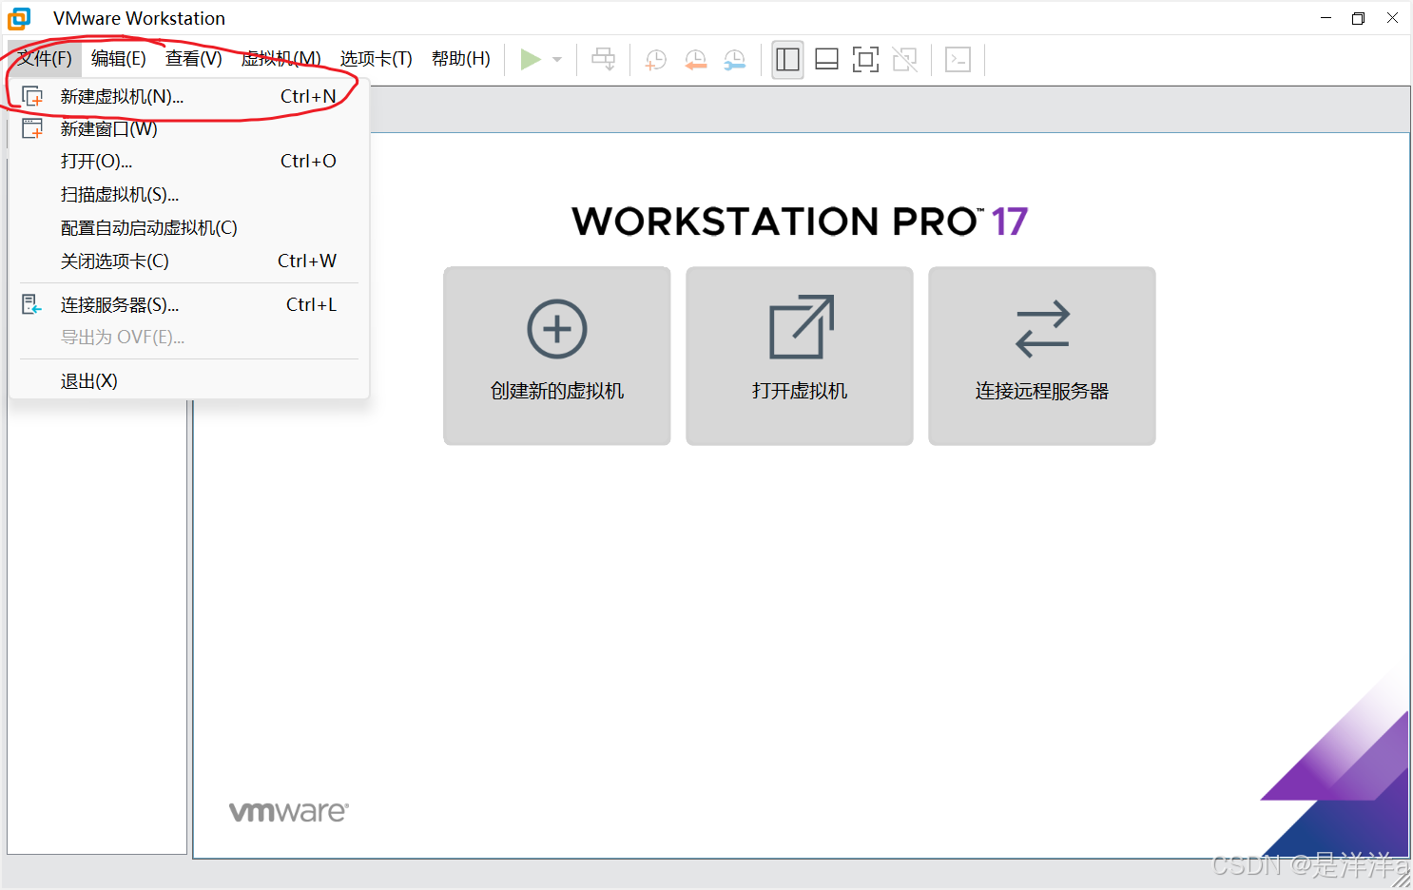Toggle the thumbnail bar view icon
The image size is (1413, 890).
(x=827, y=59)
